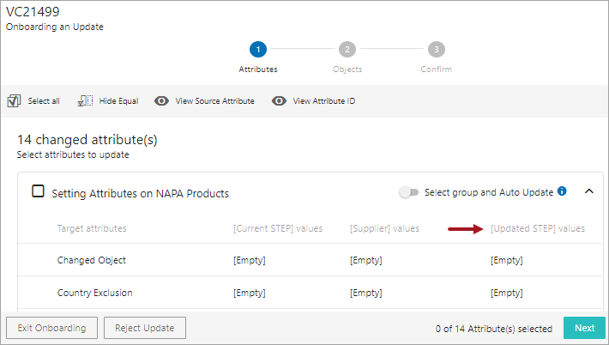Viewport: 609px width, 345px height.
Task: Collapse the NAPA Products attribute group chevron
Action: tap(589, 191)
